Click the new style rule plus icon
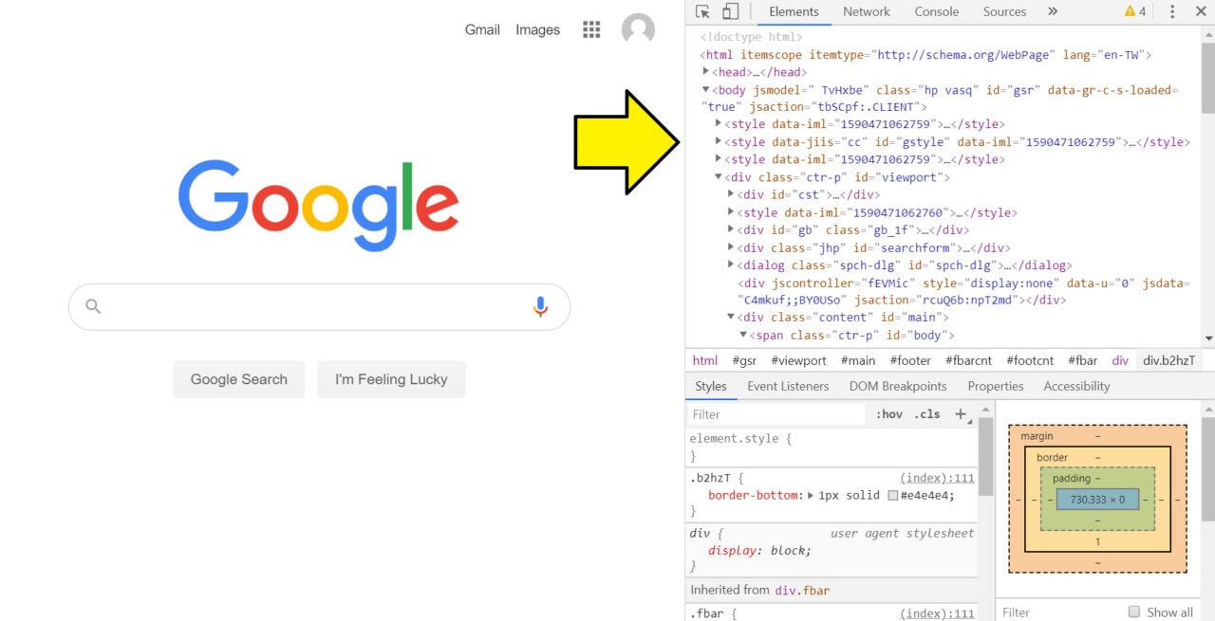The image size is (1215, 621). (961, 414)
